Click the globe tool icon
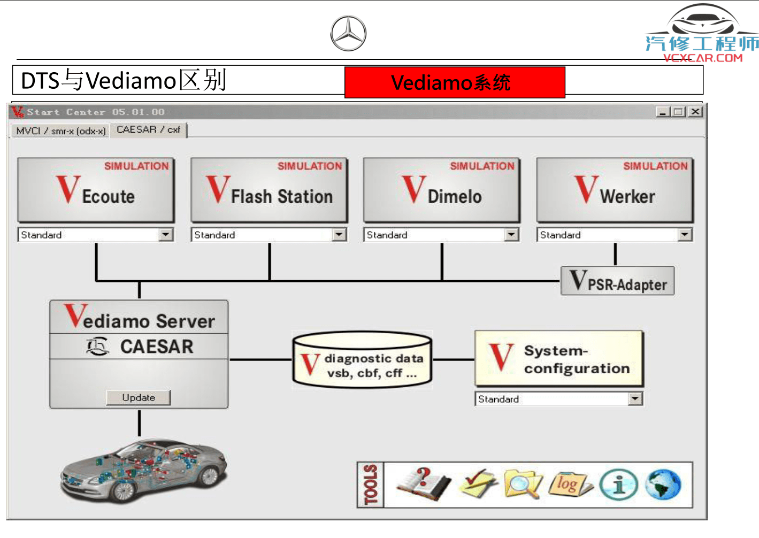 click(x=663, y=485)
